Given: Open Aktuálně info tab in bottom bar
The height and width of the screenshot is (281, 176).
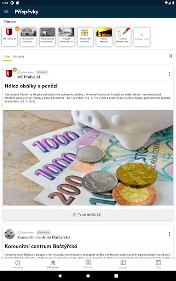Looking at the screenshot, I should (x=18, y=264).
